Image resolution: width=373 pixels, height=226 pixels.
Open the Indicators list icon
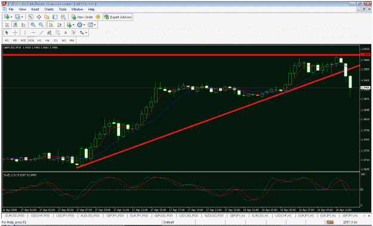click(69, 25)
